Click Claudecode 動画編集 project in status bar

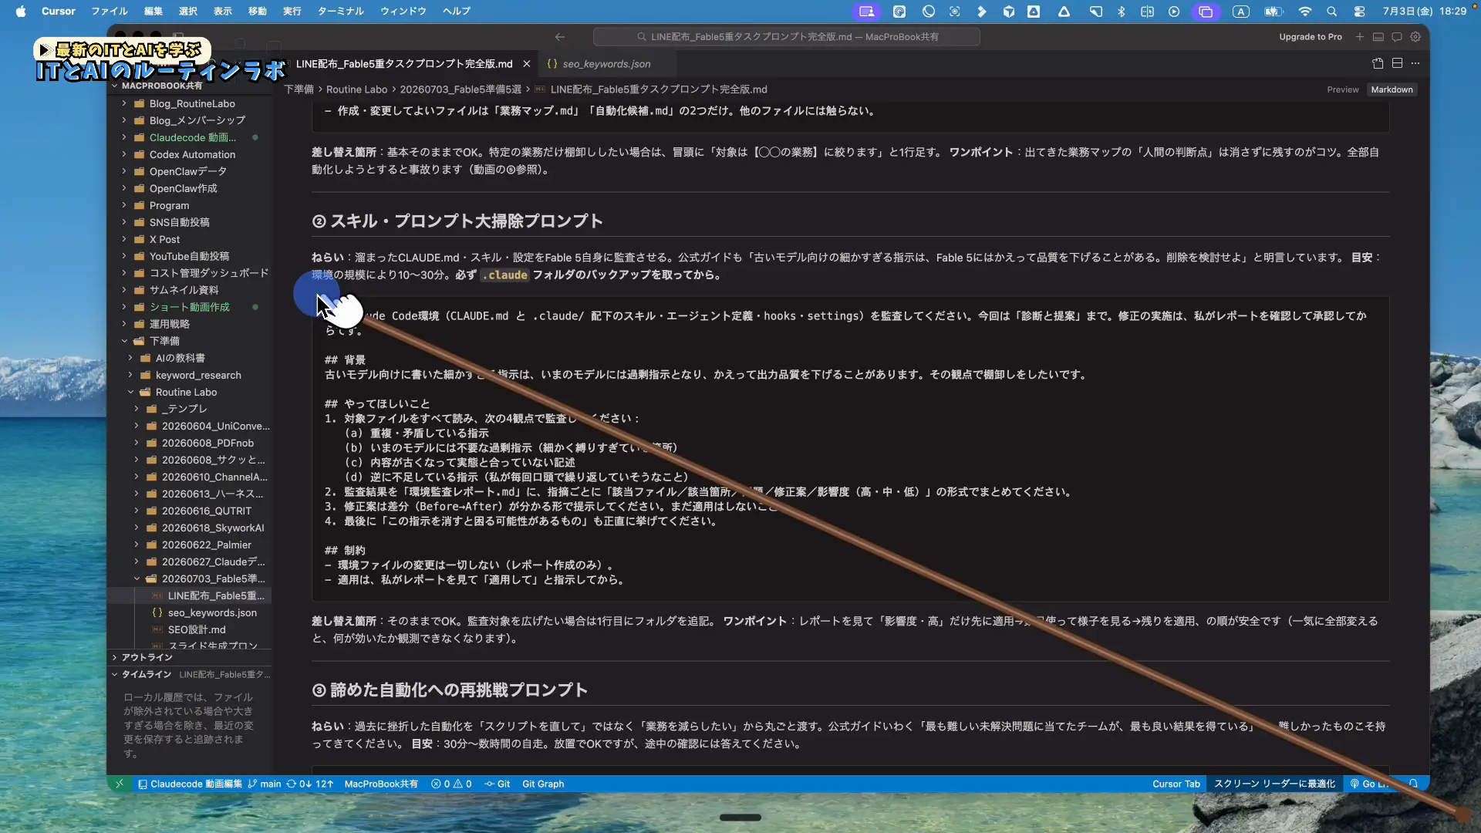pyautogui.click(x=190, y=784)
